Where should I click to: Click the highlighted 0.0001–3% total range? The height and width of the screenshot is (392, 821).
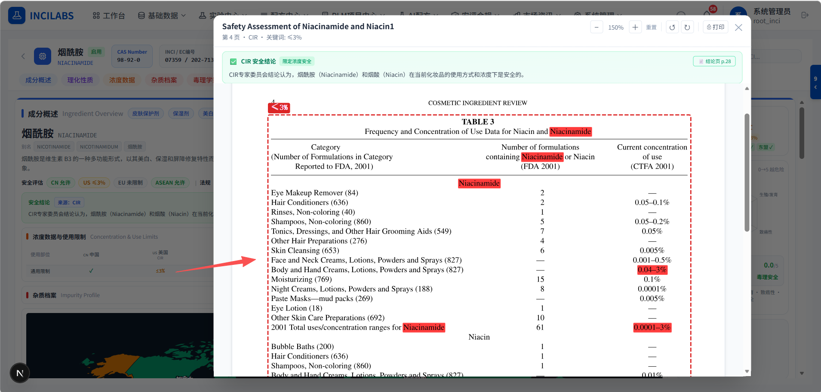coord(652,327)
